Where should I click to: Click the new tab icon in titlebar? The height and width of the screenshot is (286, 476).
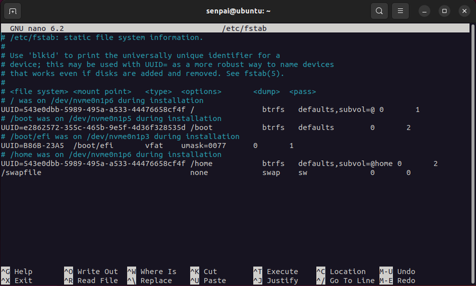click(x=13, y=11)
